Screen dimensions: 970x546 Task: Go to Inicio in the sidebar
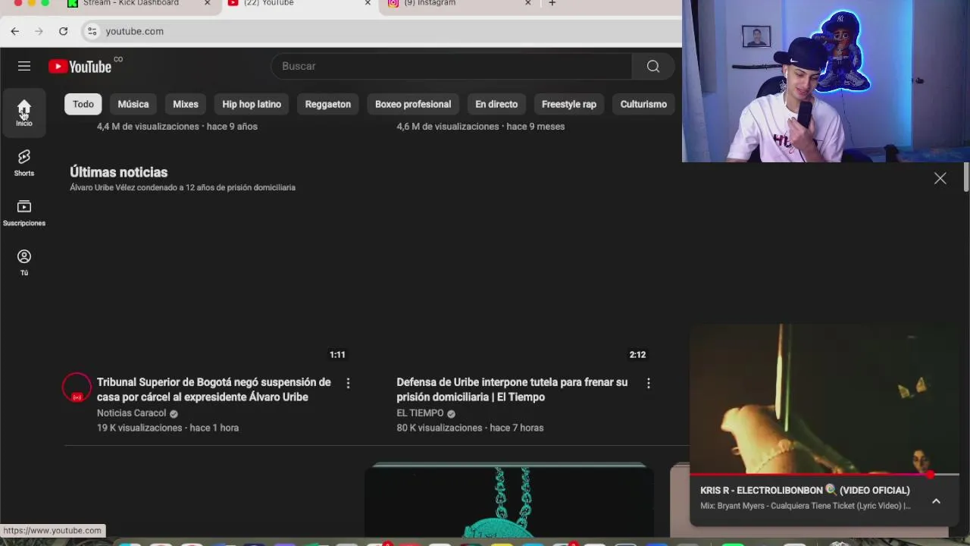[x=24, y=113]
